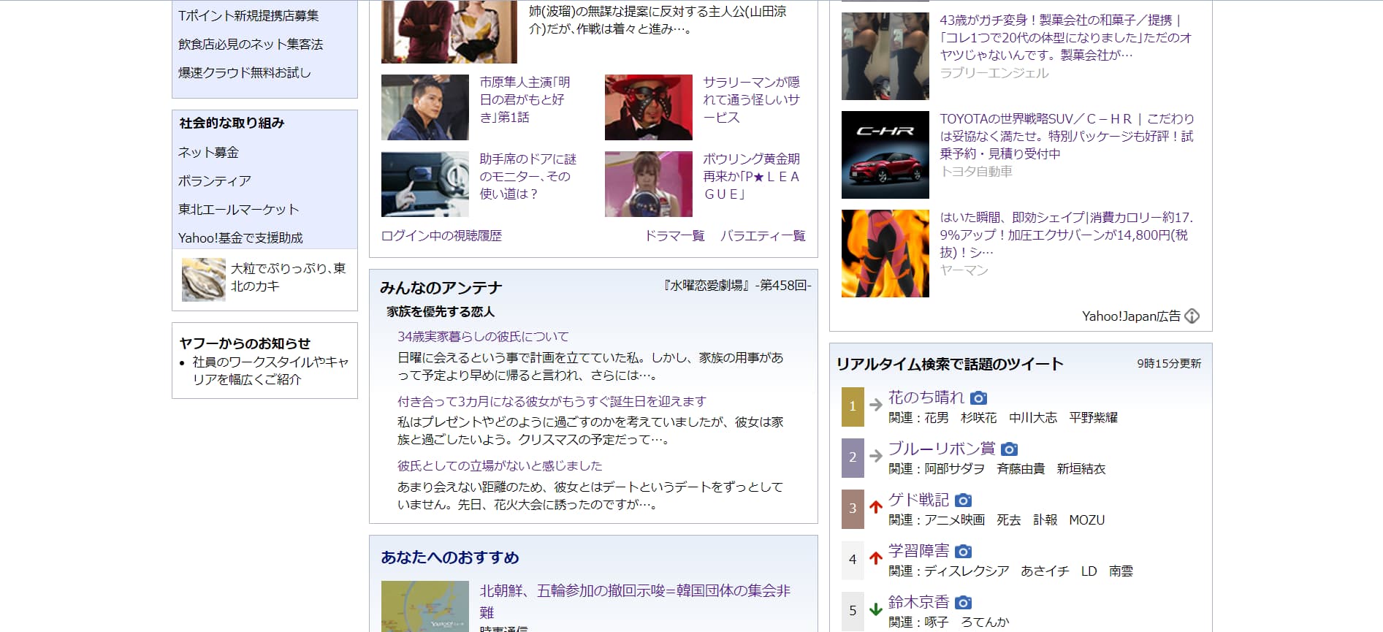1383x632 pixels.
Task: Open ログイン中の視聴履歴 link
Action: [441, 236]
